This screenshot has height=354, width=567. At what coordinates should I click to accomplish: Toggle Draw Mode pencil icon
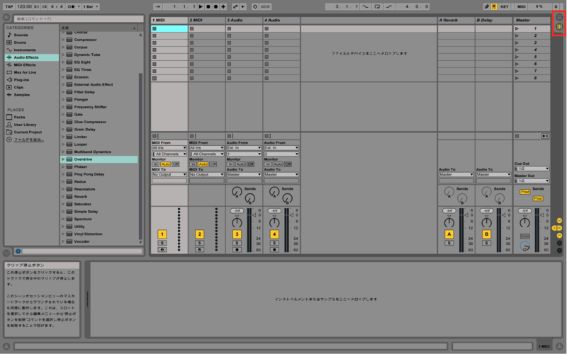(x=487, y=6)
